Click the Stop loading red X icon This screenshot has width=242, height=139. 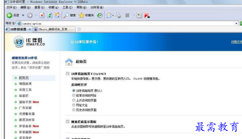click(x=42, y=15)
